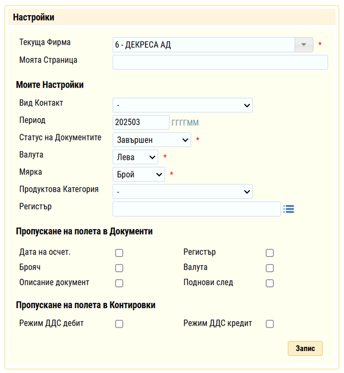Open the Статус на Документите dropdown
The image size is (344, 373).
[x=152, y=140]
